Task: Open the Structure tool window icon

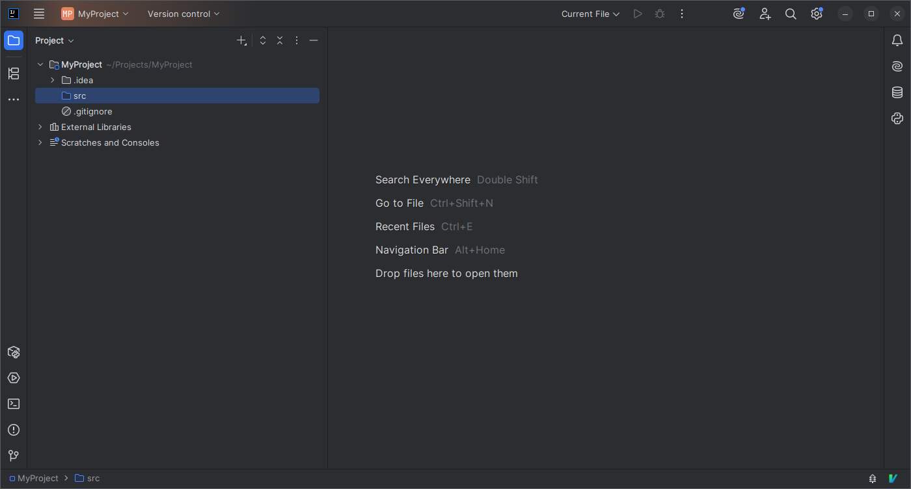Action: (14, 73)
